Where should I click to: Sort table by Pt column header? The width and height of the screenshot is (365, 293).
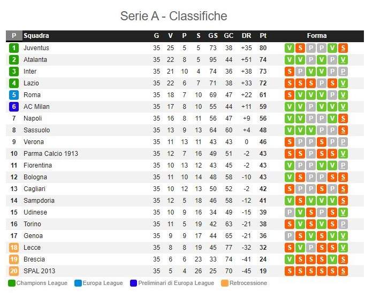263,36
